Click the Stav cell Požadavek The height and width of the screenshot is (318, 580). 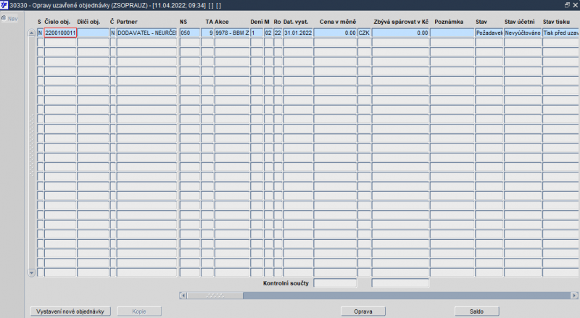point(489,33)
